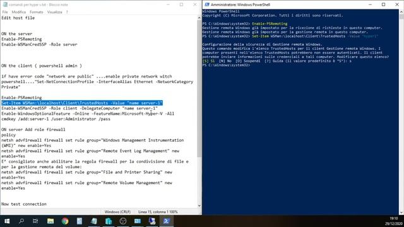This screenshot has height=227, width=404.
Task: Minimize the PowerShell window
Action: 370,4
